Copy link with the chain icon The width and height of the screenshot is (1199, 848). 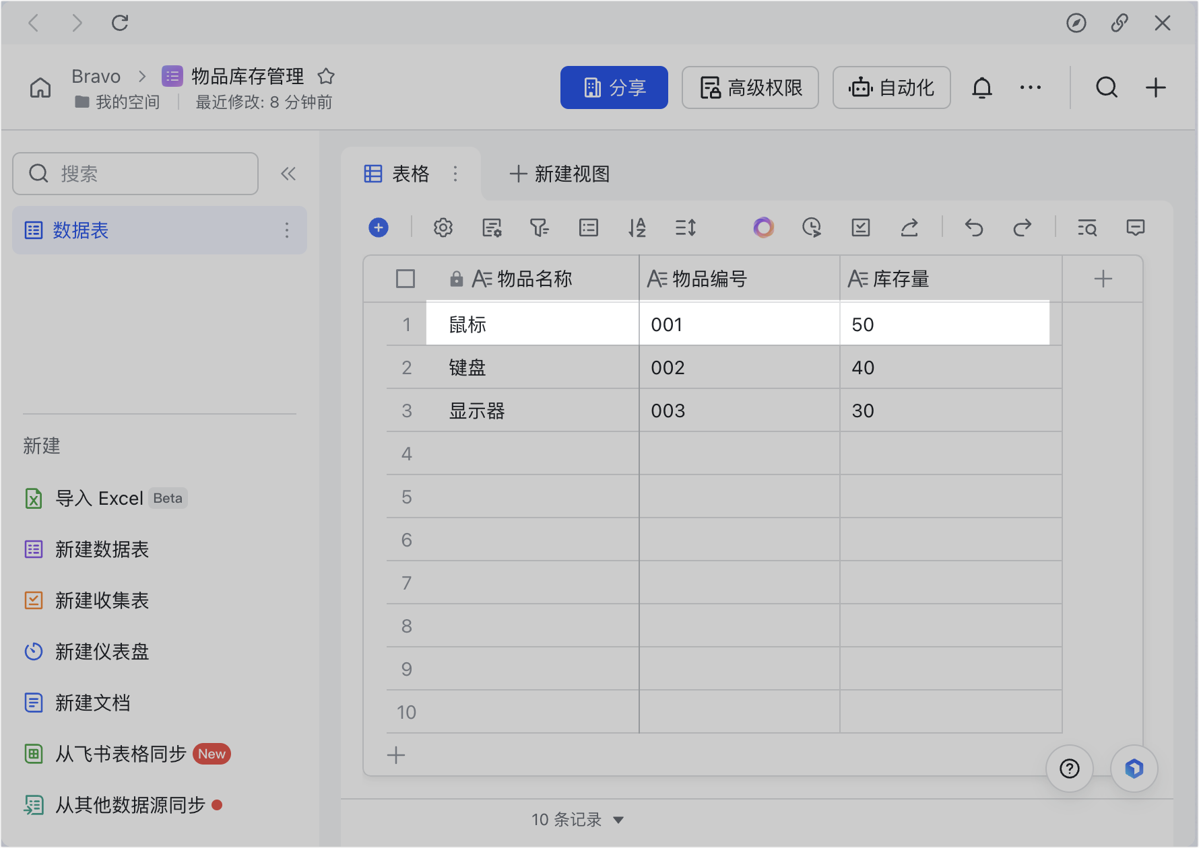click(1120, 24)
